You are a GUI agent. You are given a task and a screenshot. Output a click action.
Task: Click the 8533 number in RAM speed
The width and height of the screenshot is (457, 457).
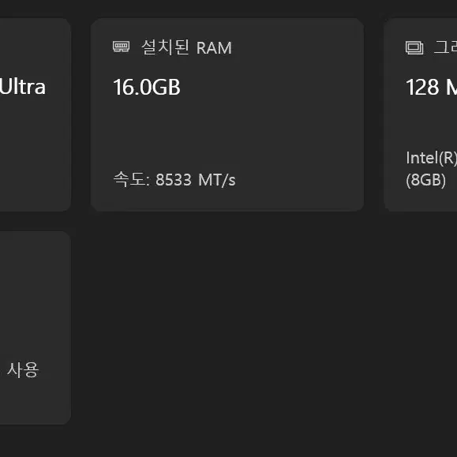pyautogui.click(x=174, y=179)
